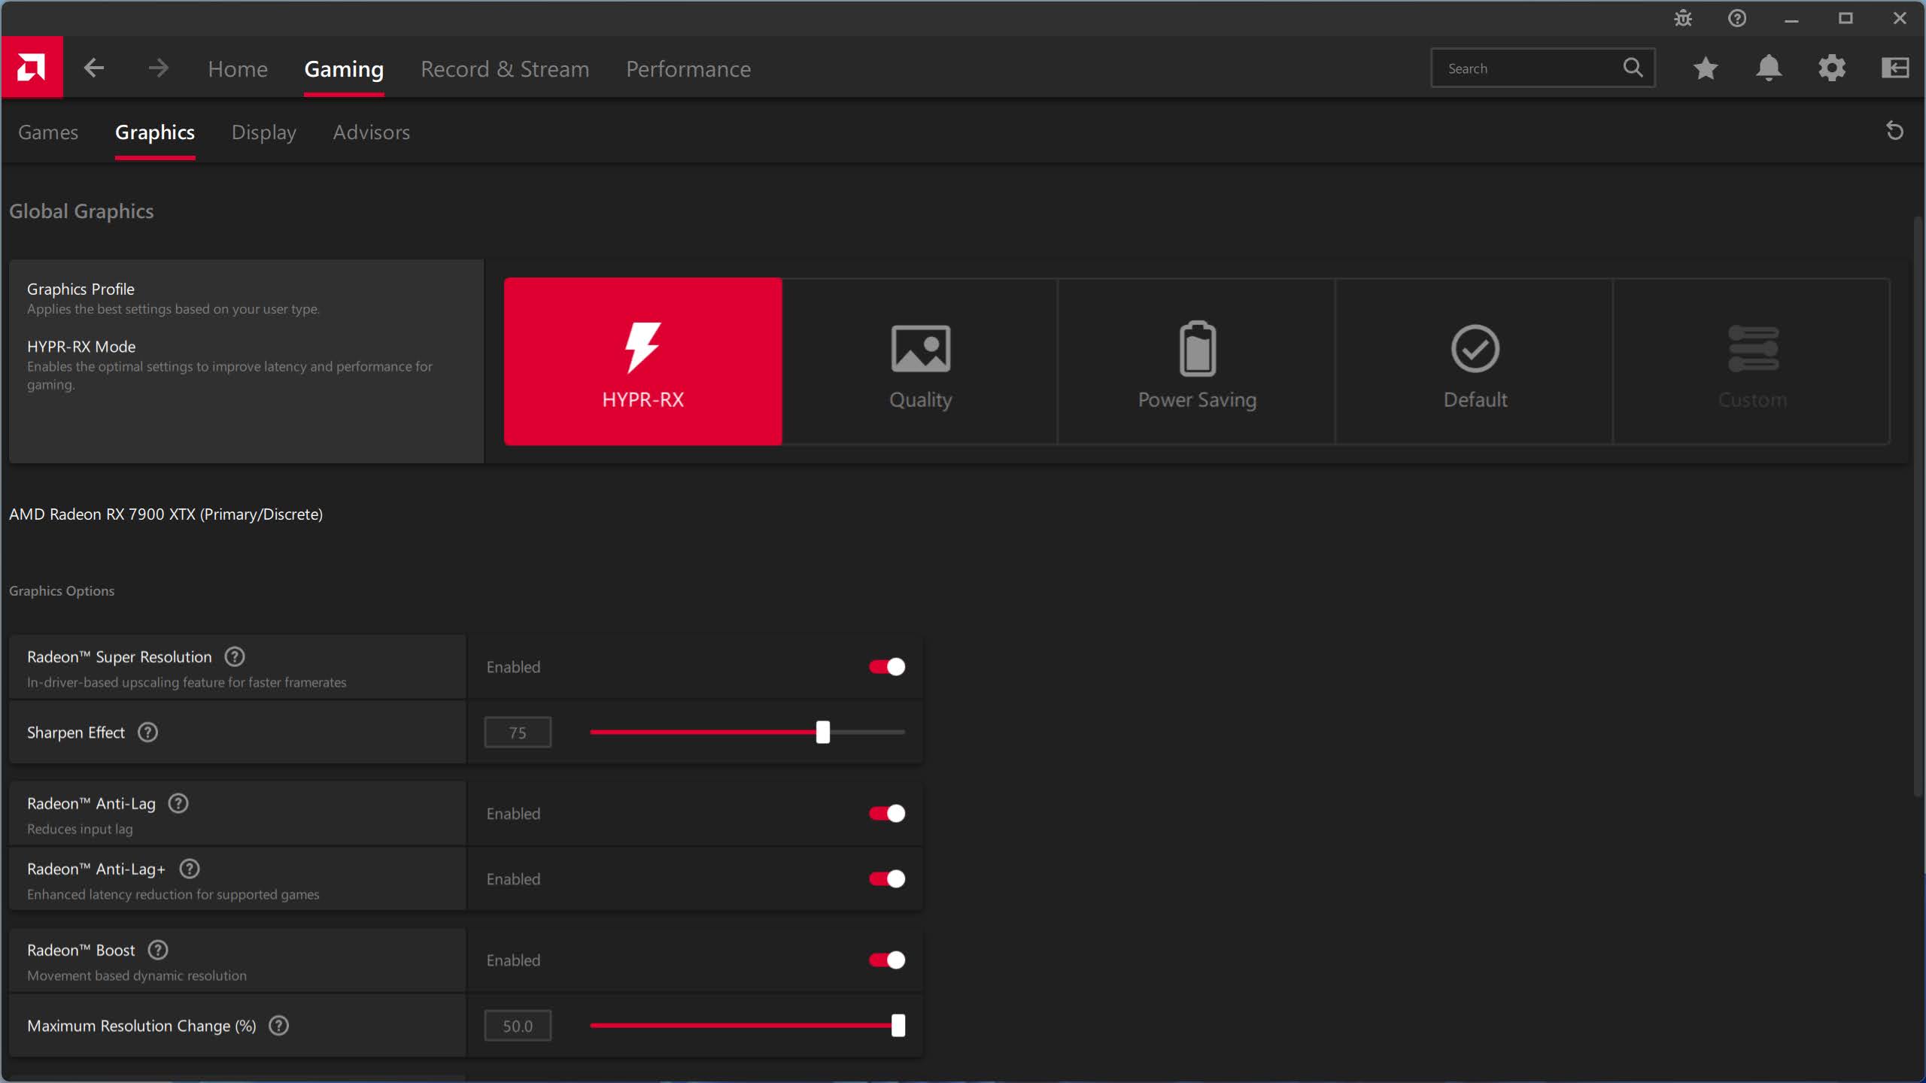This screenshot has width=1926, height=1083.
Task: Open the search magnifier icon
Action: [x=1632, y=67]
